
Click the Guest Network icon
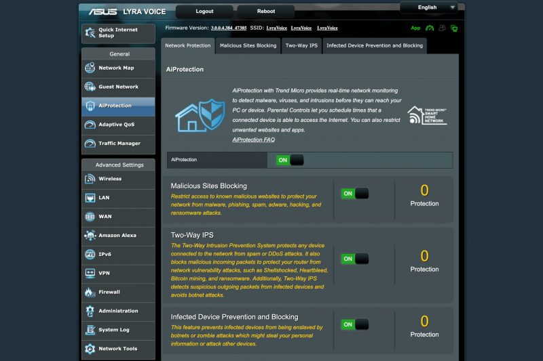pos(90,87)
